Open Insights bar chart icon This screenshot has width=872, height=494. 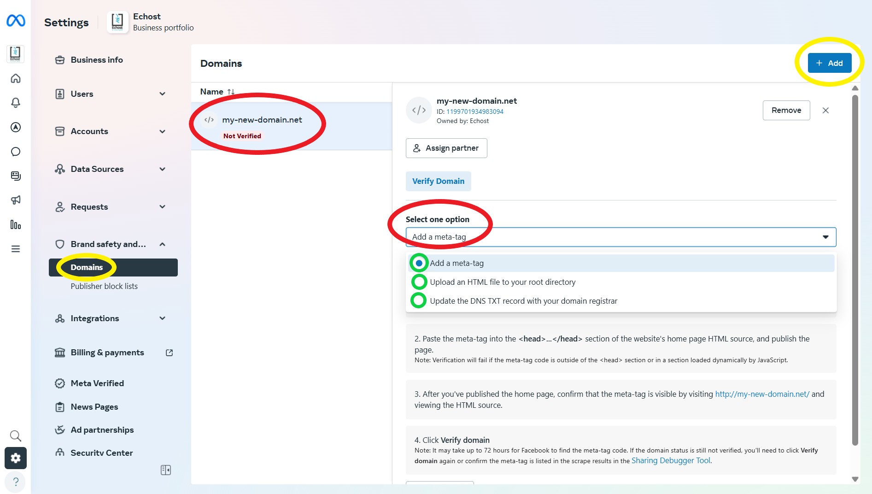[16, 224]
